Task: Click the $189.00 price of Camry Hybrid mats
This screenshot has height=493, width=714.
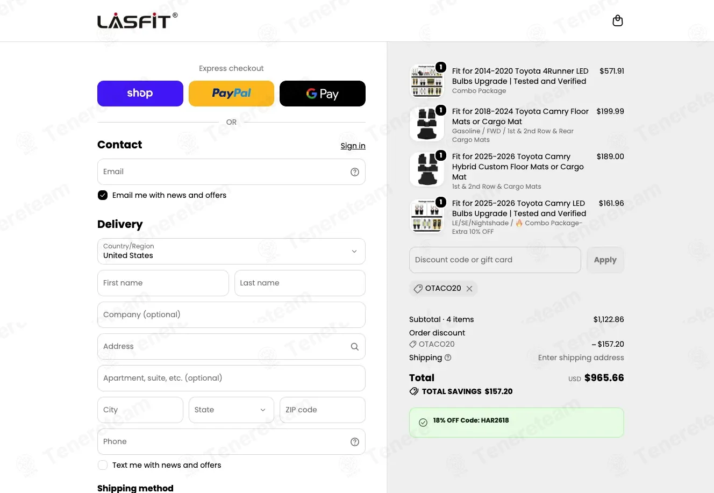Action: click(610, 156)
